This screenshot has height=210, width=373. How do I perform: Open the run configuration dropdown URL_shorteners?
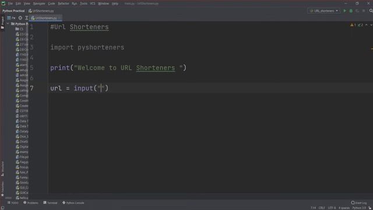(324, 10)
